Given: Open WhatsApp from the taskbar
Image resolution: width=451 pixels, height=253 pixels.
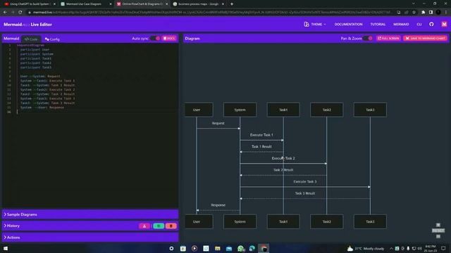Looking at the screenshot, I should (x=240, y=248).
